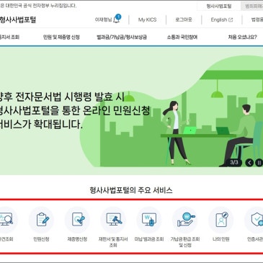Click the 형사사법포털 site logo

(x=18, y=19)
